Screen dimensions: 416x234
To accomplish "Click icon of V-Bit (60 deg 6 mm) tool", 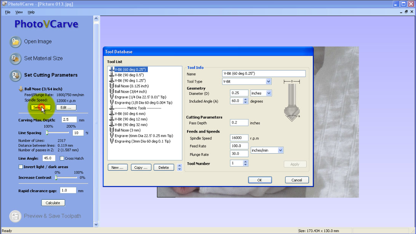I will [112, 114].
